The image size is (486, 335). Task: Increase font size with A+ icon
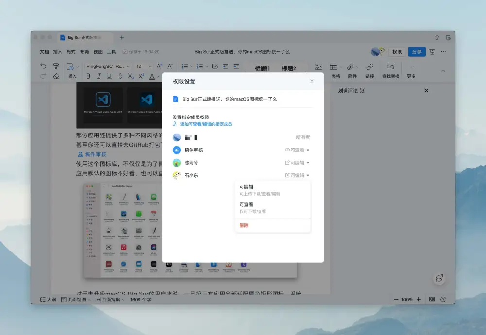[x=159, y=66]
